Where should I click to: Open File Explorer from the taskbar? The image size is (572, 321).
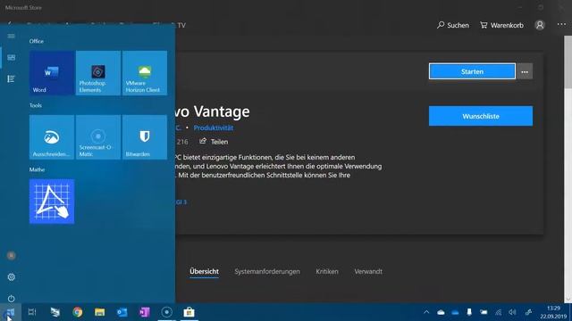pyautogui.click(x=99, y=312)
